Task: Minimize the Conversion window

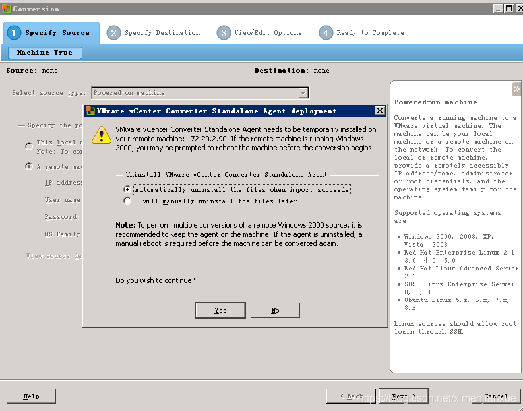Action: (499, 9)
